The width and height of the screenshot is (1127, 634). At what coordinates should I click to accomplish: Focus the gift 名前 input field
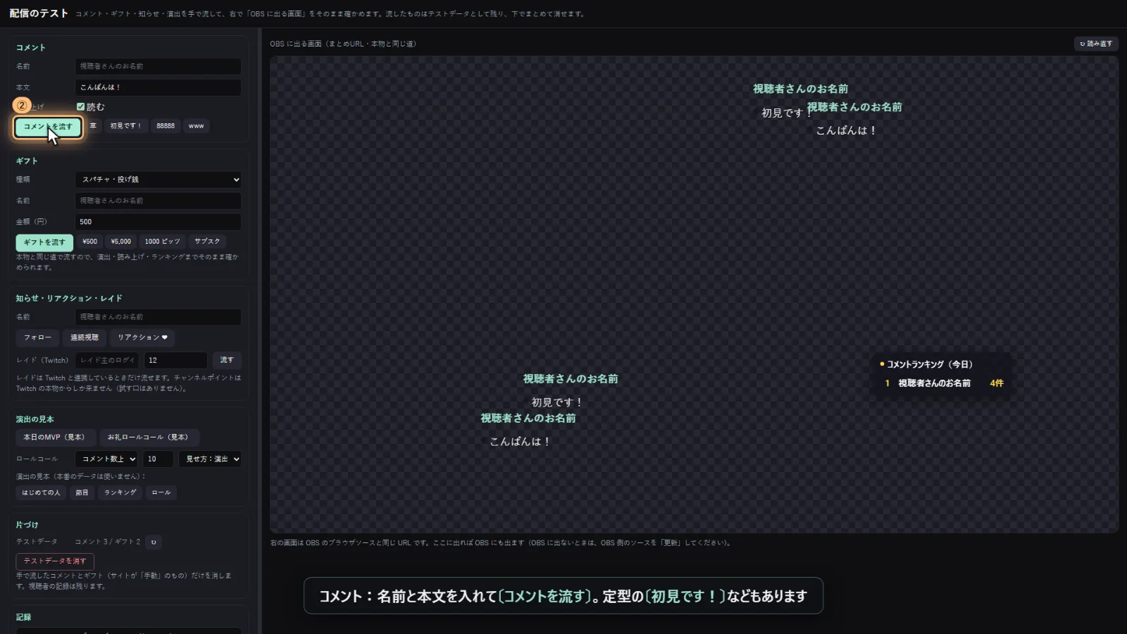click(158, 201)
